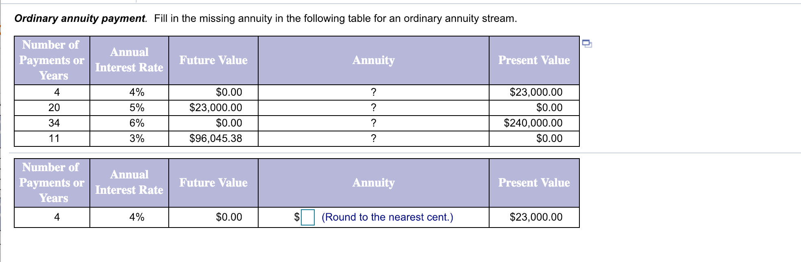Select the $23,000.00 present value cell
This screenshot has width=801, height=262.
535,92
